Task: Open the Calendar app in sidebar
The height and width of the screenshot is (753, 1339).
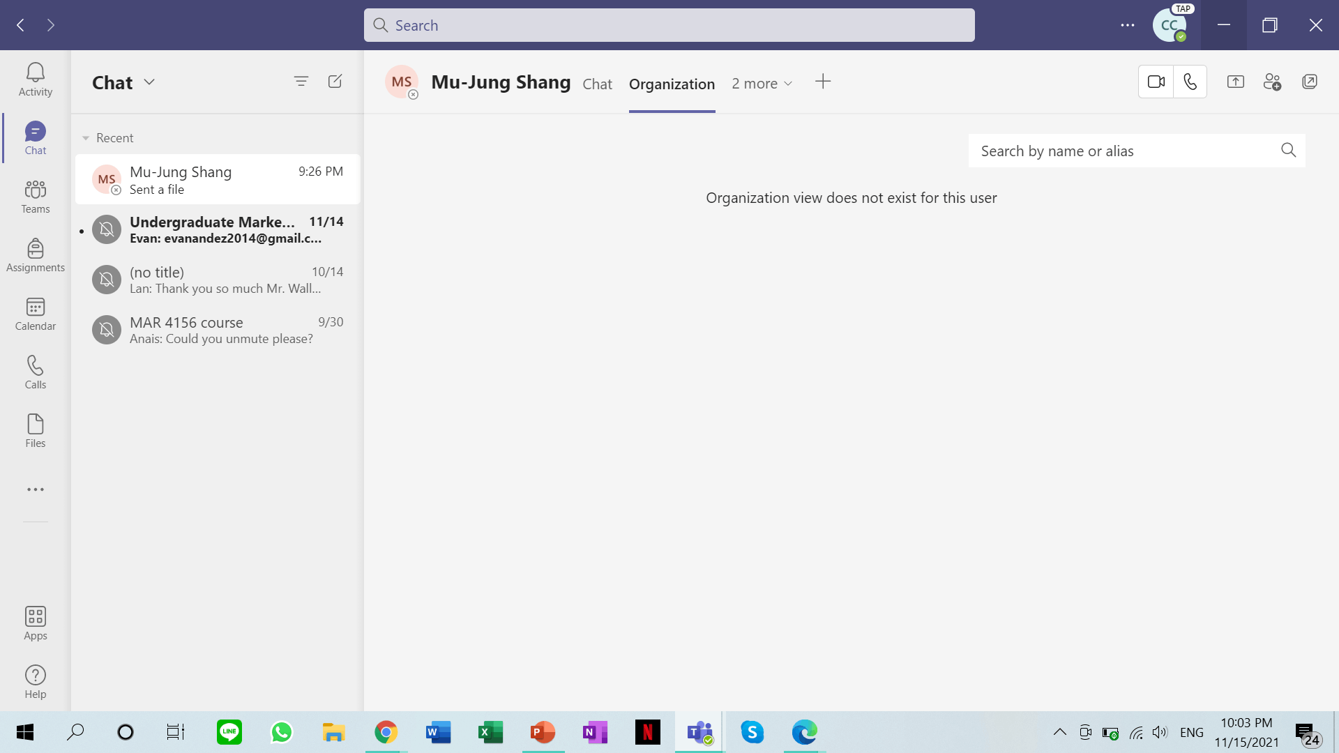Action: click(35, 313)
